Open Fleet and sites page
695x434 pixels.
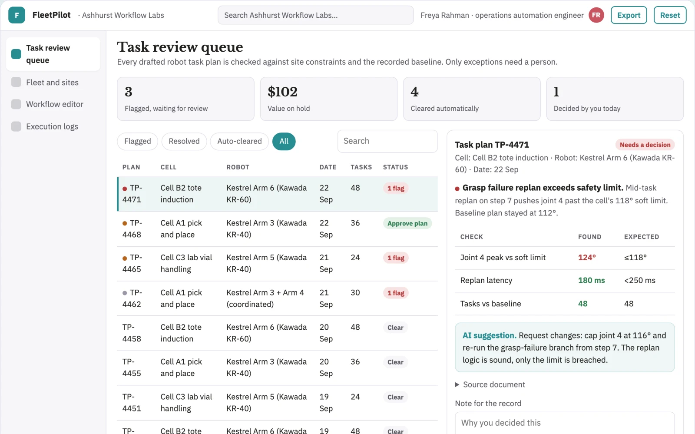(x=53, y=82)
